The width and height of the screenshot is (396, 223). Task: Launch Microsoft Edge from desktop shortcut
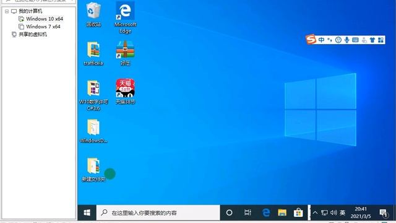coord(125,17)
